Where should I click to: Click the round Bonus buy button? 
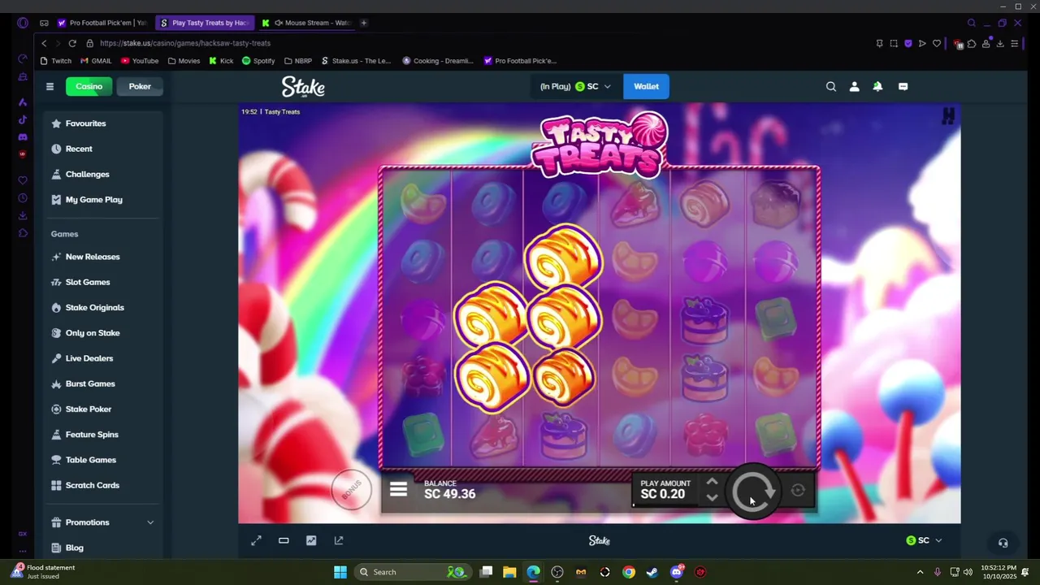(351, 490)
